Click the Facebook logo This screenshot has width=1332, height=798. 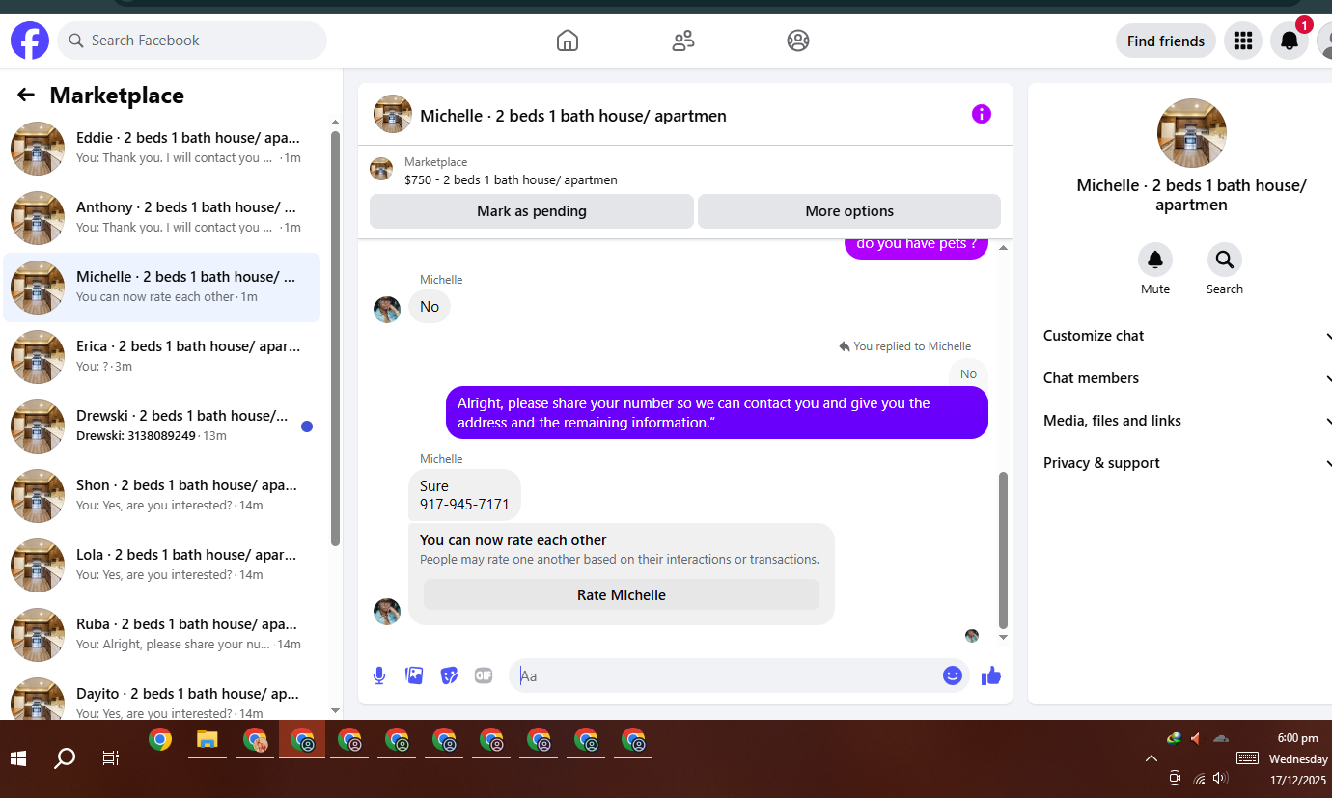[30, 41]
